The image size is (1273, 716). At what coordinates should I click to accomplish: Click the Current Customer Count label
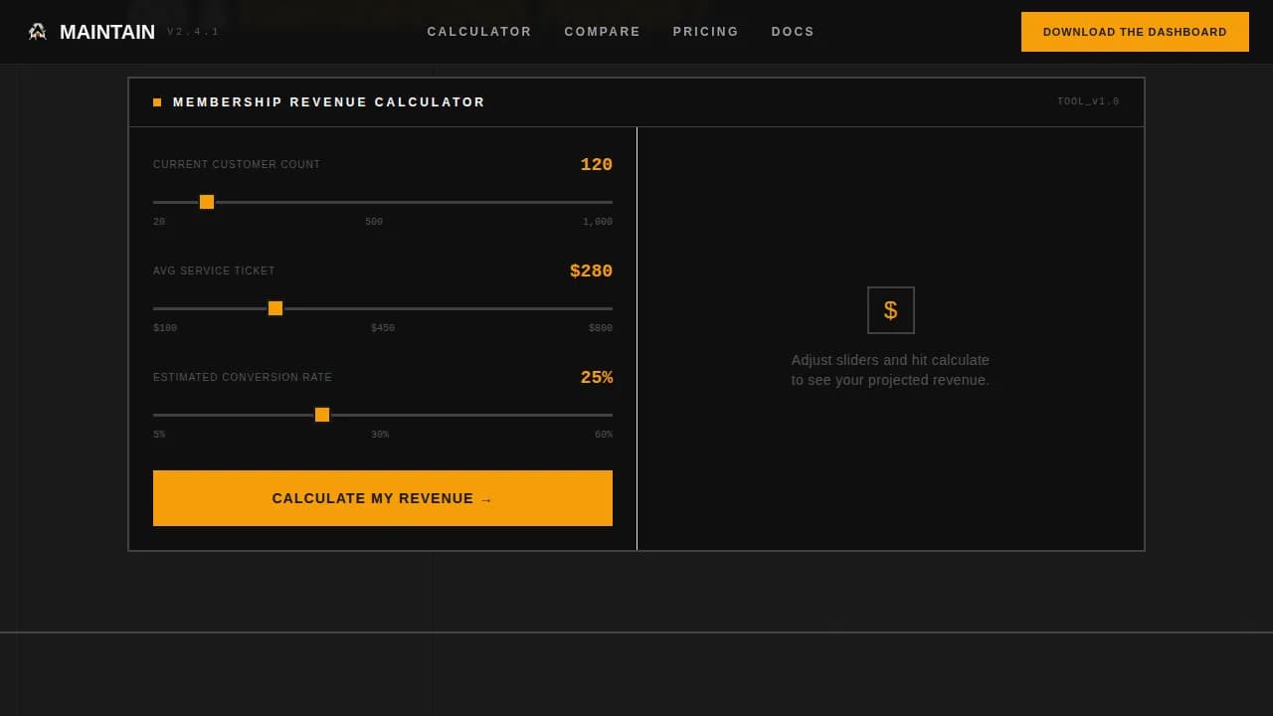[237, 165]
